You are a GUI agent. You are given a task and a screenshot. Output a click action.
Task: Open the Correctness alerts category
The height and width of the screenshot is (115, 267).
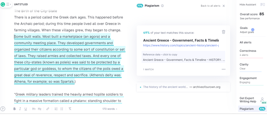pyautogui.click(x=248, y=51)
